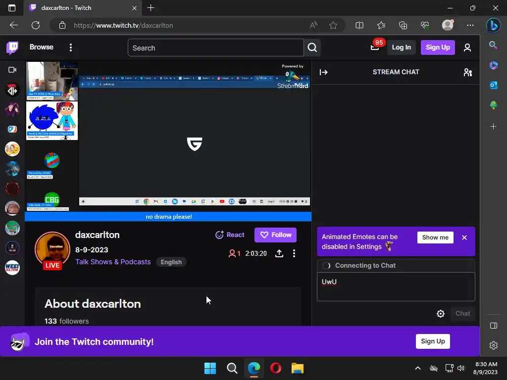Click the React button

[x=230, y=235]
